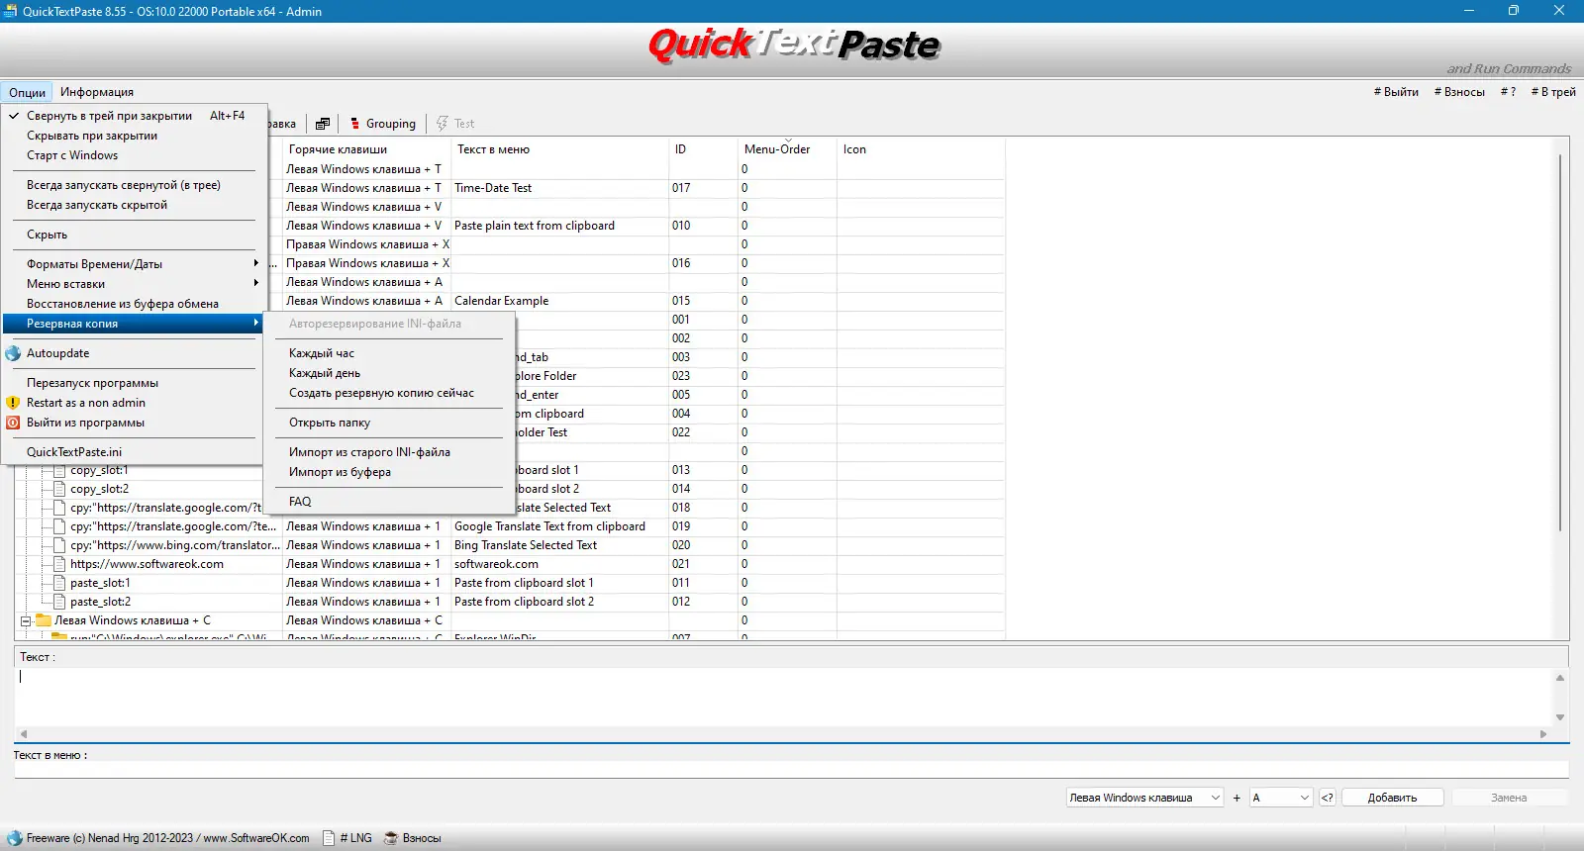Click folder icon of Левая Windows клавиша + C
This screenshot has height=851, width=1584.
tap(44, 620)
